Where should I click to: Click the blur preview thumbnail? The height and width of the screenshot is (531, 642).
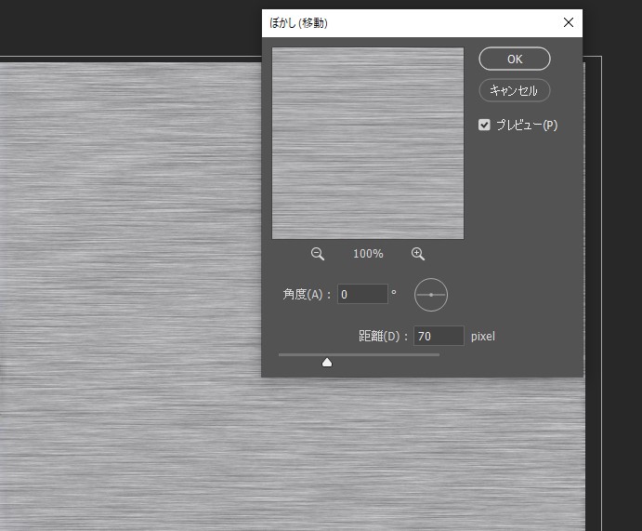368,143
